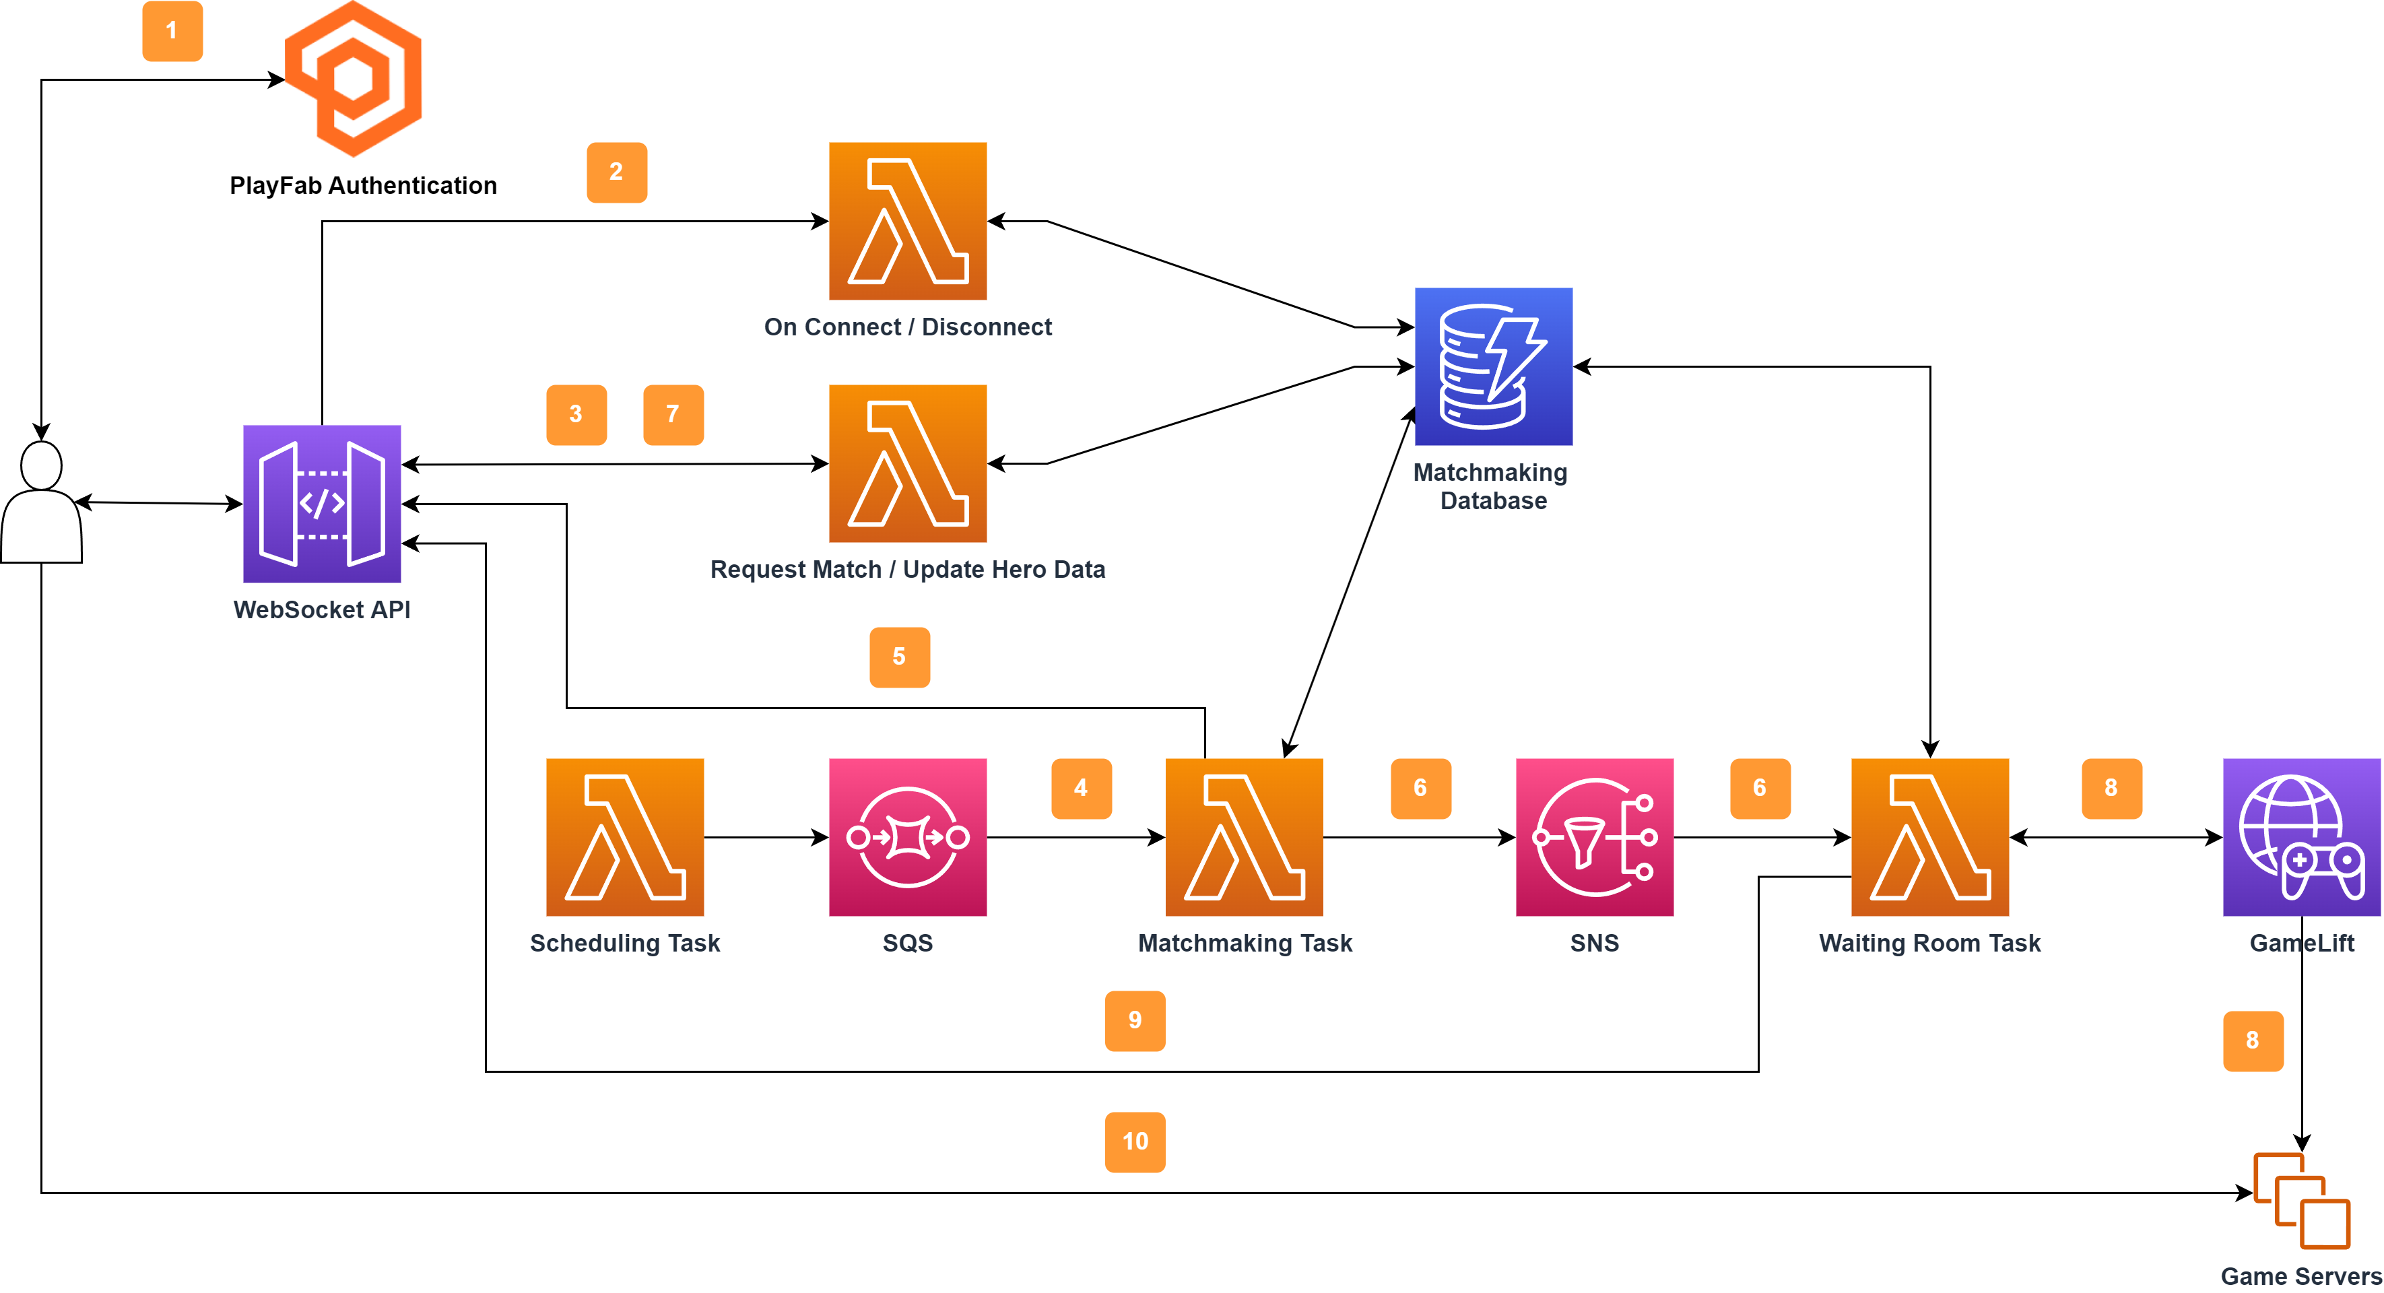Click the Request Match Lambda icon
This screenshot has width=2384, height=1293.
[907, 464]
